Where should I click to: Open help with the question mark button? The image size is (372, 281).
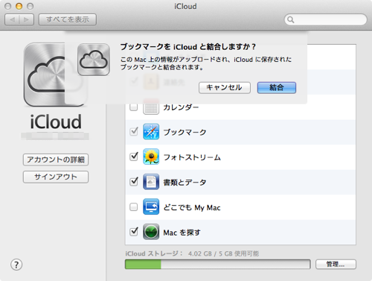tap(16, 265)
